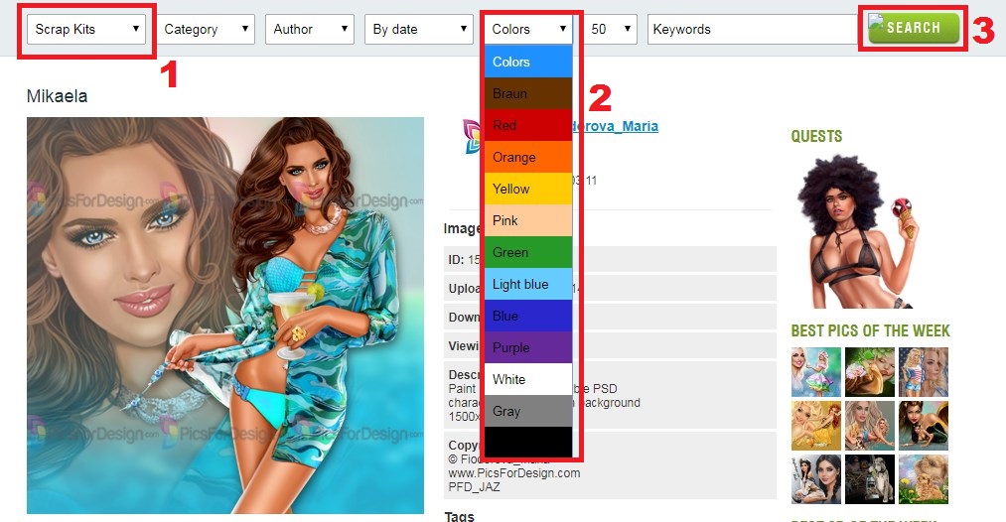Choose the Orange color option
Screen dimensions: 1006x522
click(x=528, y=157)
